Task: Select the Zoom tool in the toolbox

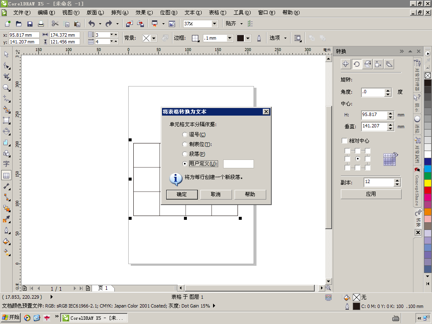Action: [x=6, y=87]
